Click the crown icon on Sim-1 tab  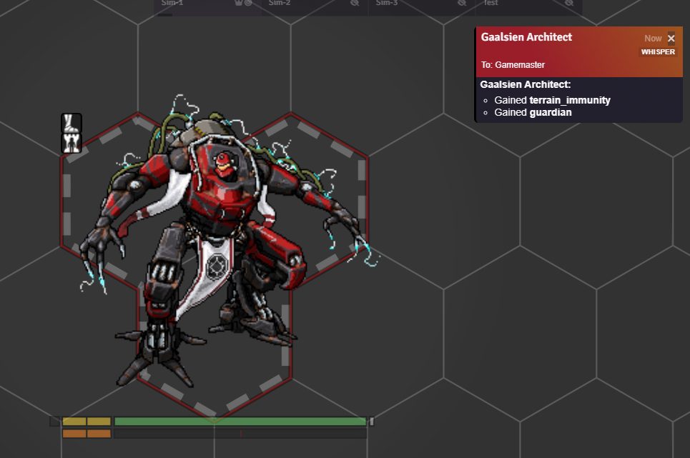(239, 3)
